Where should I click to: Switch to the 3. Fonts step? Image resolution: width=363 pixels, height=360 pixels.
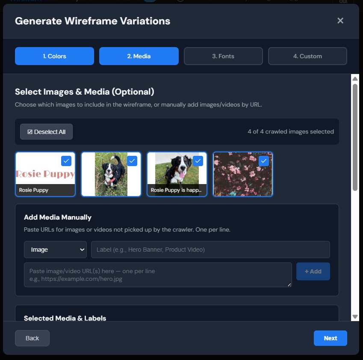pos(223,56)
